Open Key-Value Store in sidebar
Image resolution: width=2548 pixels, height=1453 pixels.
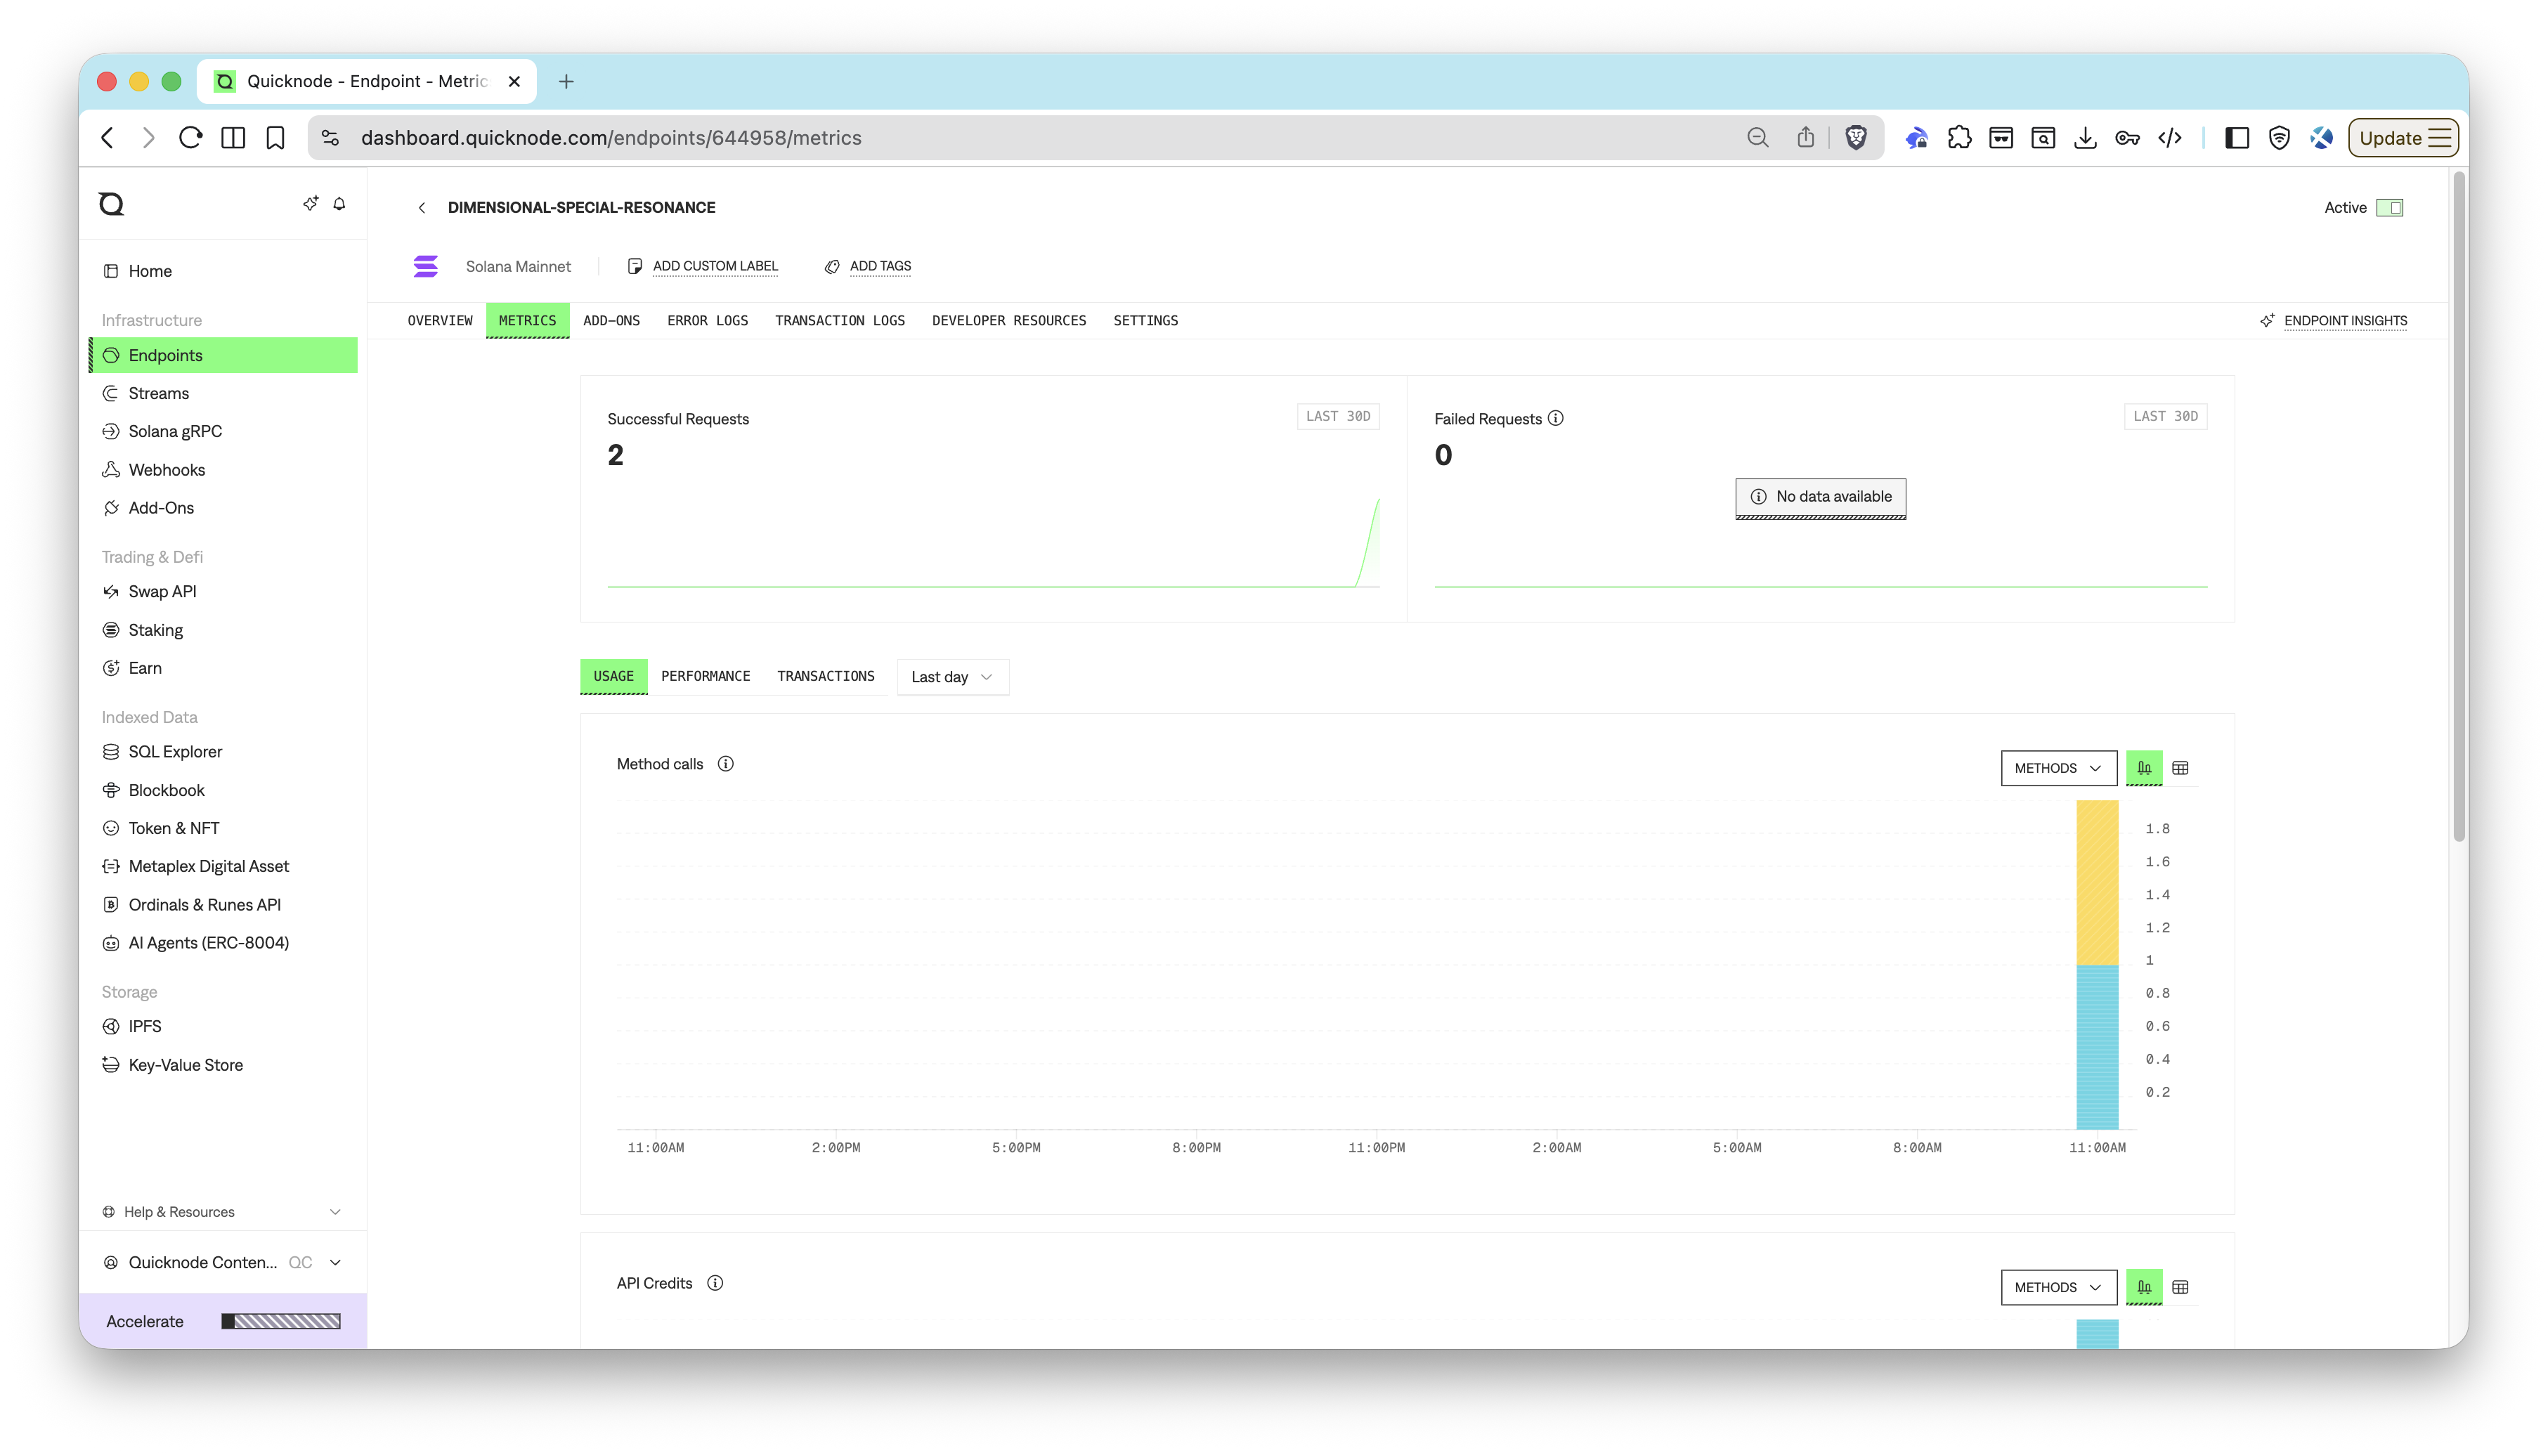(x=223, y=1064)
